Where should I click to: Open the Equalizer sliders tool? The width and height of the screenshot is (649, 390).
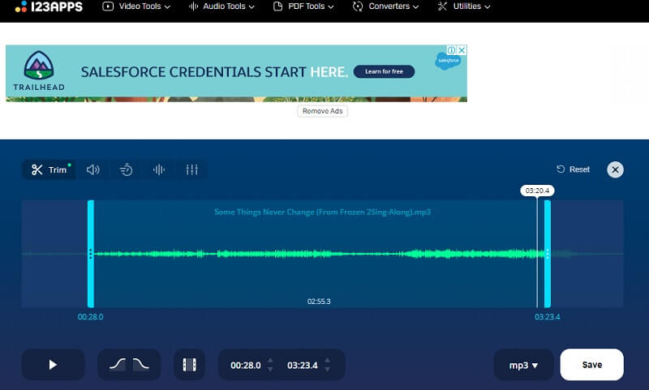[x=191, y=169]
